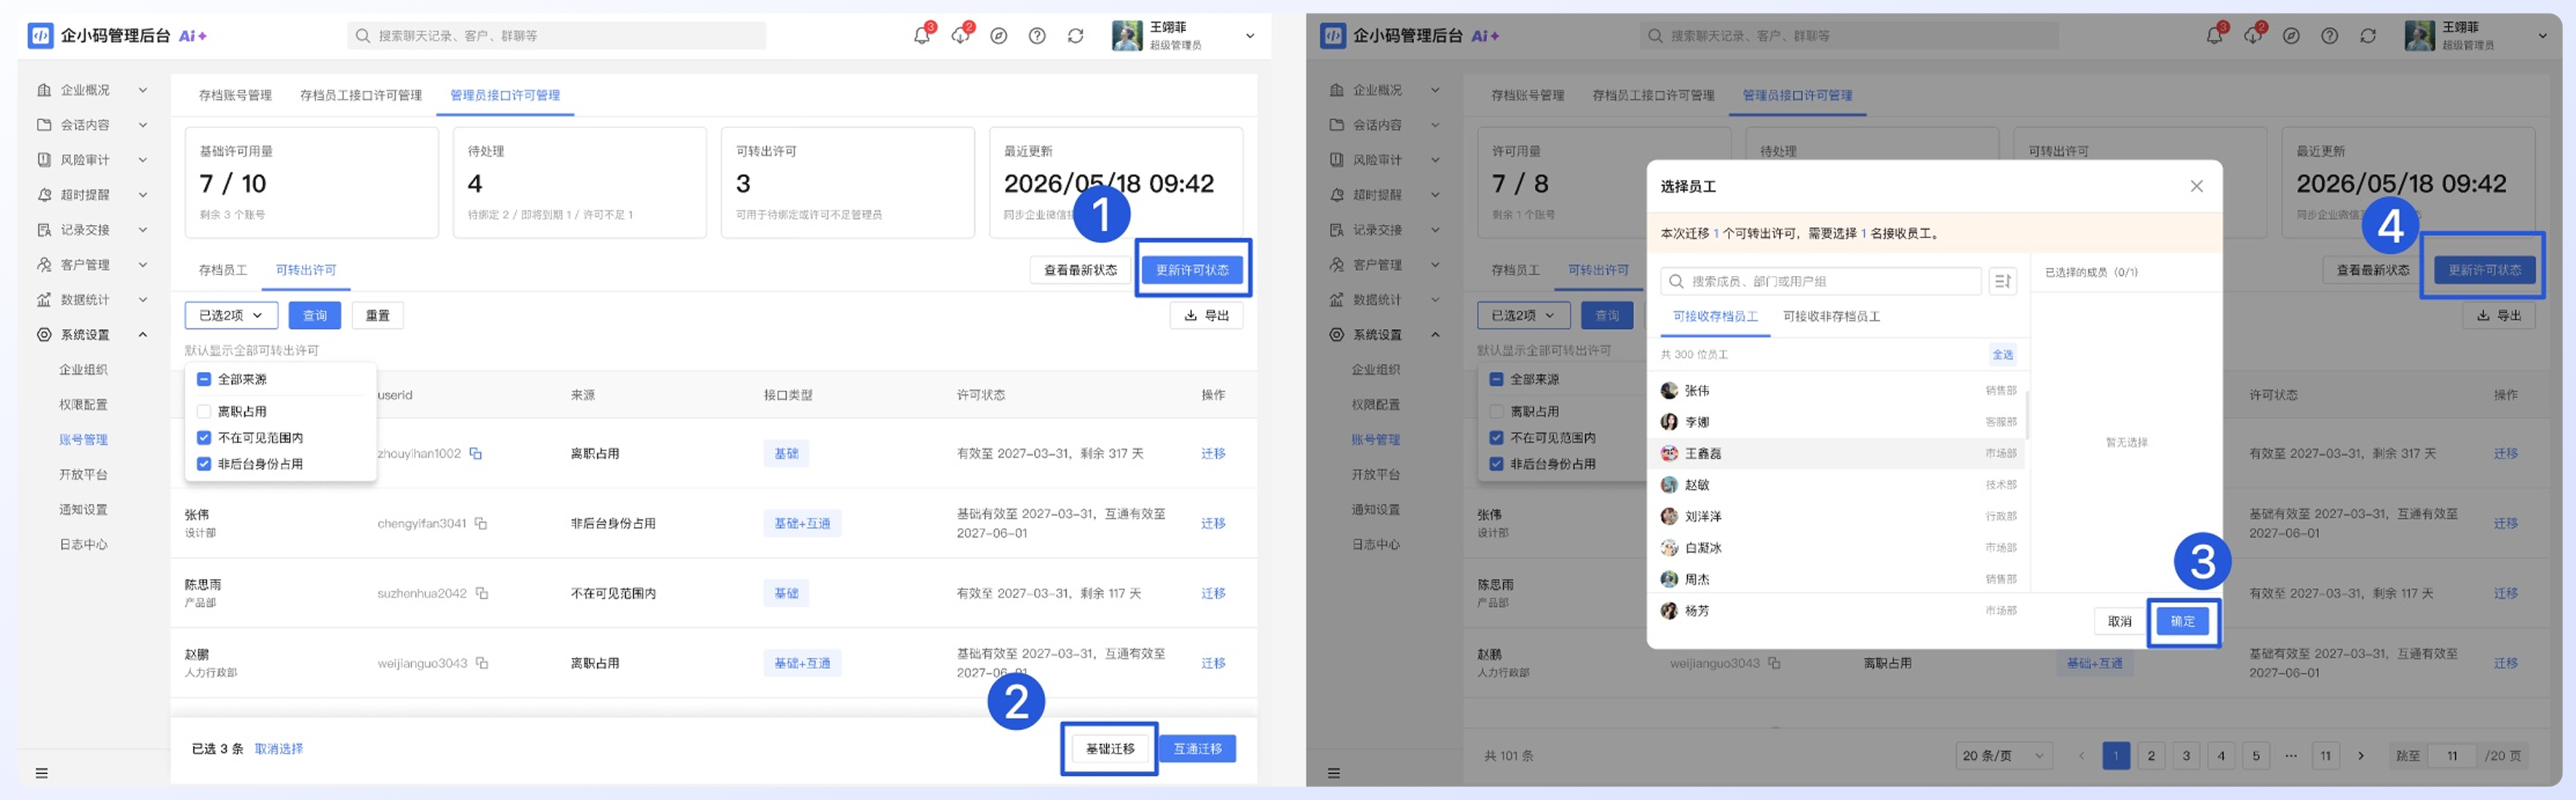Click 取消选择 link in the left screenshot
This screenshot has width=2576, height=800.
(x=278, y=748)
